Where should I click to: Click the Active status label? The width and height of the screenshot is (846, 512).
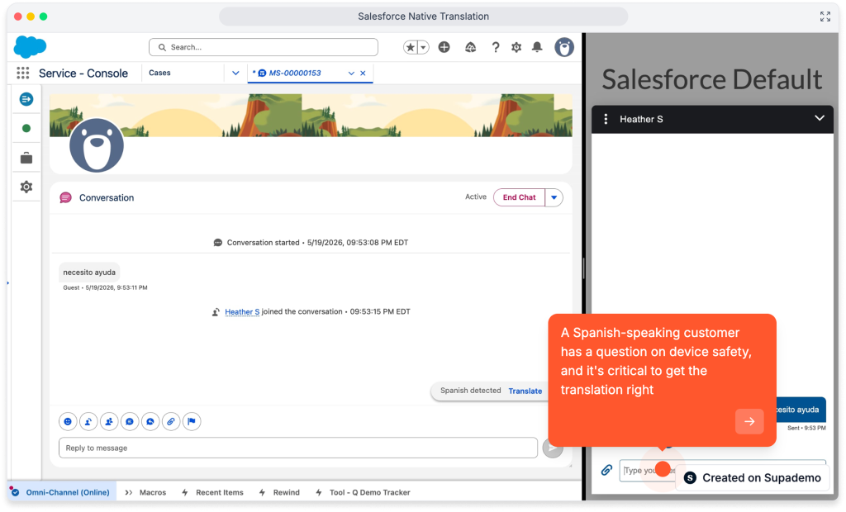coord(476,197)
